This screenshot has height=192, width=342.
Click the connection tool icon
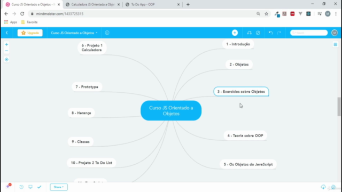(x=249, y=33)
